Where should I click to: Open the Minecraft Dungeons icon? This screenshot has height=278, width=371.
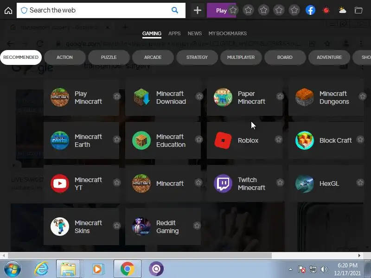pos(305,97)
